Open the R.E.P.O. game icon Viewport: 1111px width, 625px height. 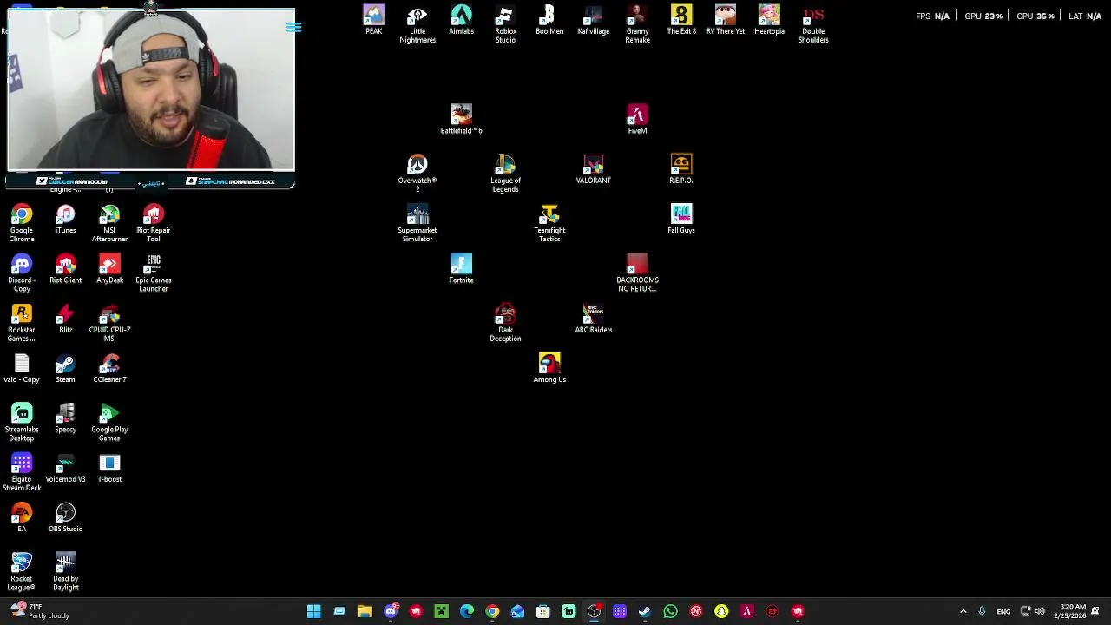point(681,169)
